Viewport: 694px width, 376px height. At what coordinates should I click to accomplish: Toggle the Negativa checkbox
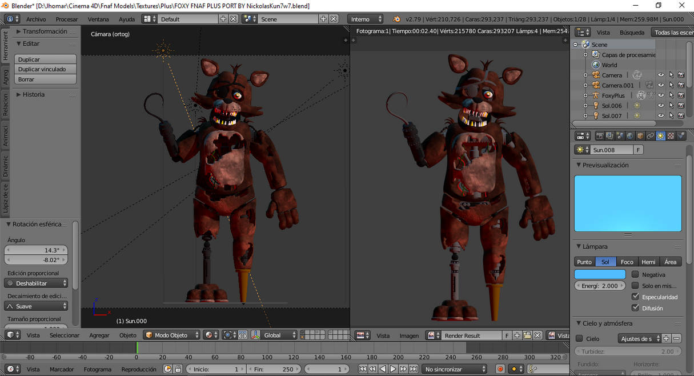(x=635, y=274)
